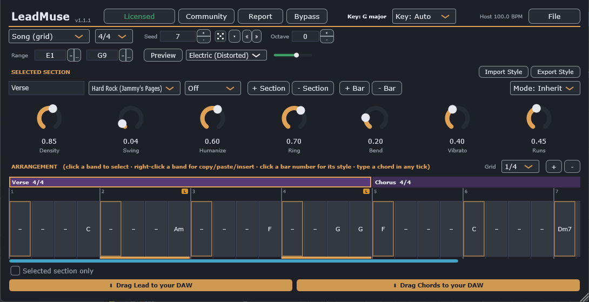Image resolution: width=589 pixels, height=302 pixels.
Task: Click the Seed value field showing 7
Action: [178, 36]
